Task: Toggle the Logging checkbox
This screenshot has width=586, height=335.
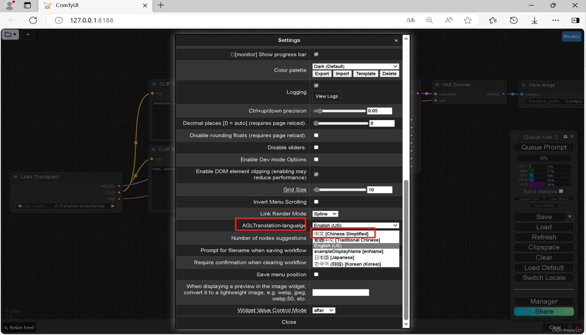Action: (x=316, y=85)
